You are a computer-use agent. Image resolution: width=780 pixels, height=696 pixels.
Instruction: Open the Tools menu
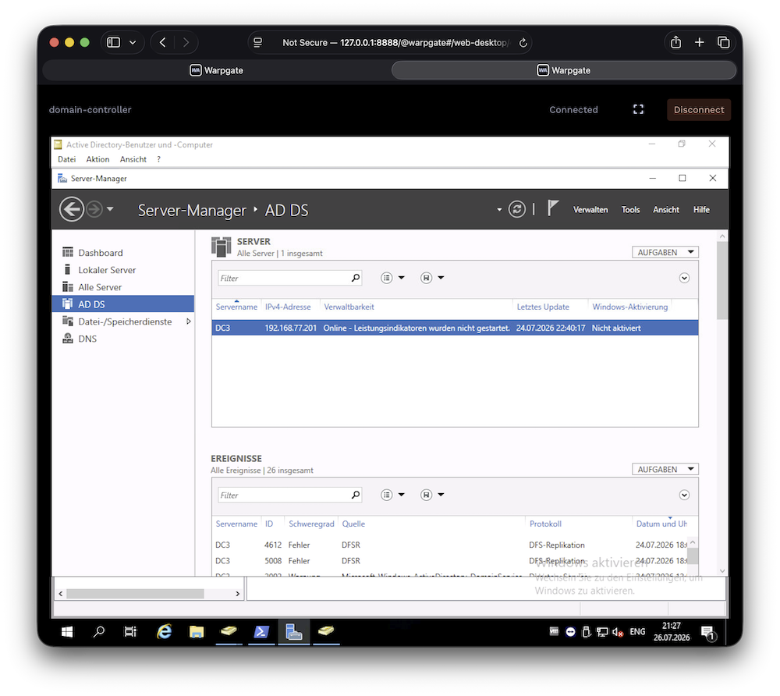[630, 210]
